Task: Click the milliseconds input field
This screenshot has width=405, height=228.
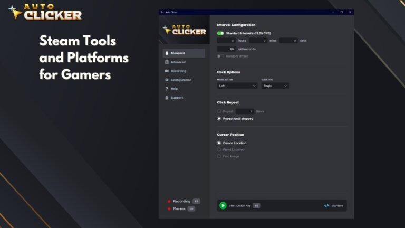Action: click(x=226, y=49)
